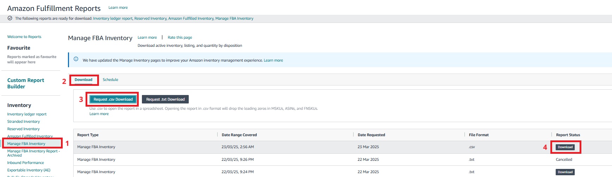Click the Cancelled status text

[564, 160]
